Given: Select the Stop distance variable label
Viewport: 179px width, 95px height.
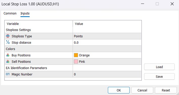Looking at the screenshot, I should (x=21, y=42).
